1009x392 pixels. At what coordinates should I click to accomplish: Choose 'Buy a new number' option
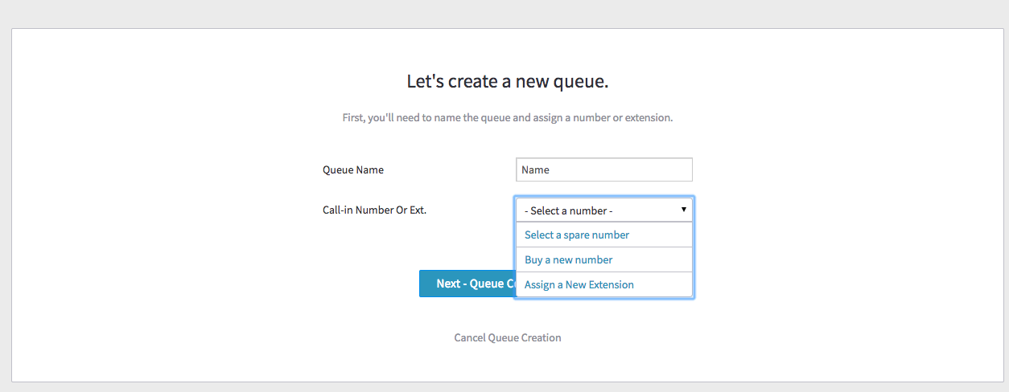(x=603, y=259)
